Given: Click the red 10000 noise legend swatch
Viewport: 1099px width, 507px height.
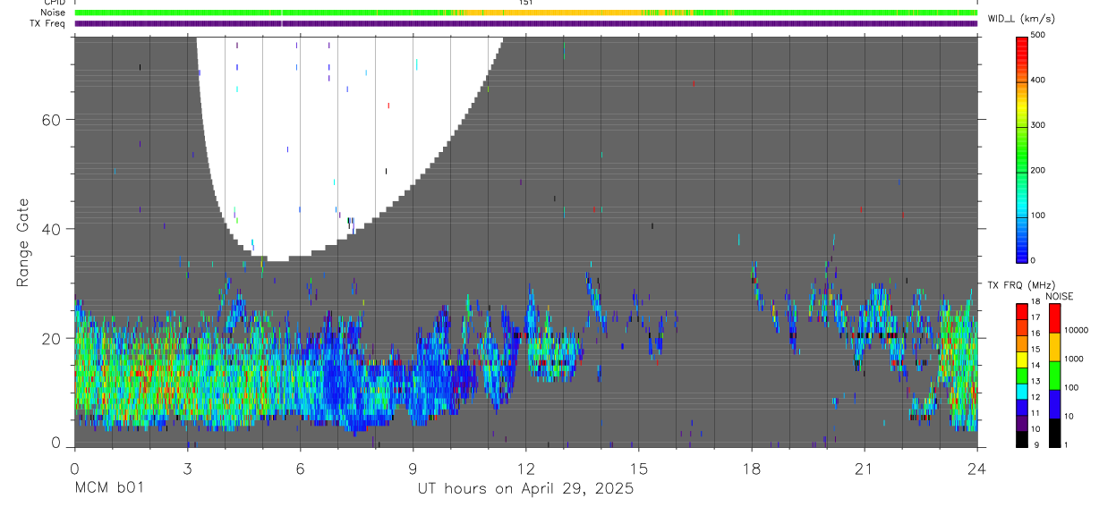Looking at the screenshot, I should (x=1055, y=317).
